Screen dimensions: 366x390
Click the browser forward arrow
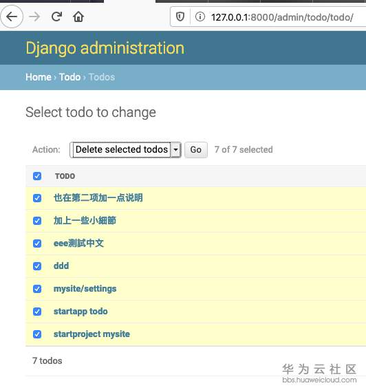point(34,17)
